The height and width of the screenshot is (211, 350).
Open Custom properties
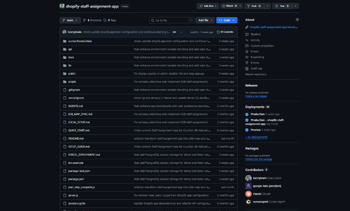coord(262,46)
